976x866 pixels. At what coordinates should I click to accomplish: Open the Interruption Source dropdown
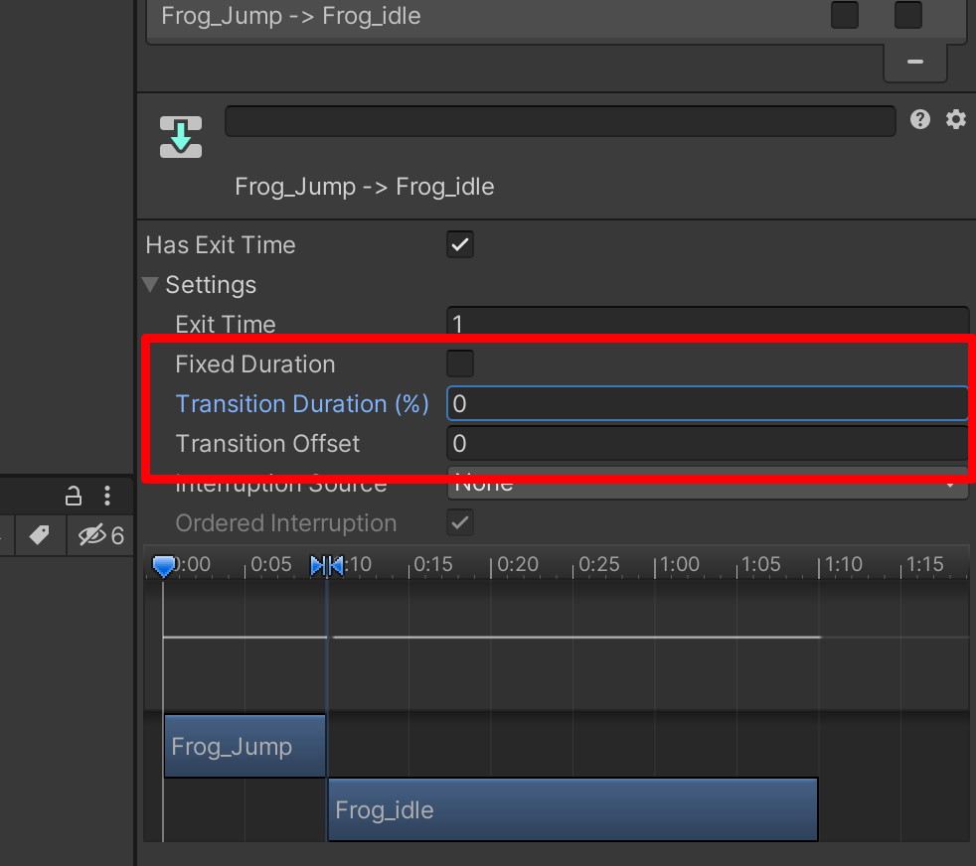tap(708, 484)
